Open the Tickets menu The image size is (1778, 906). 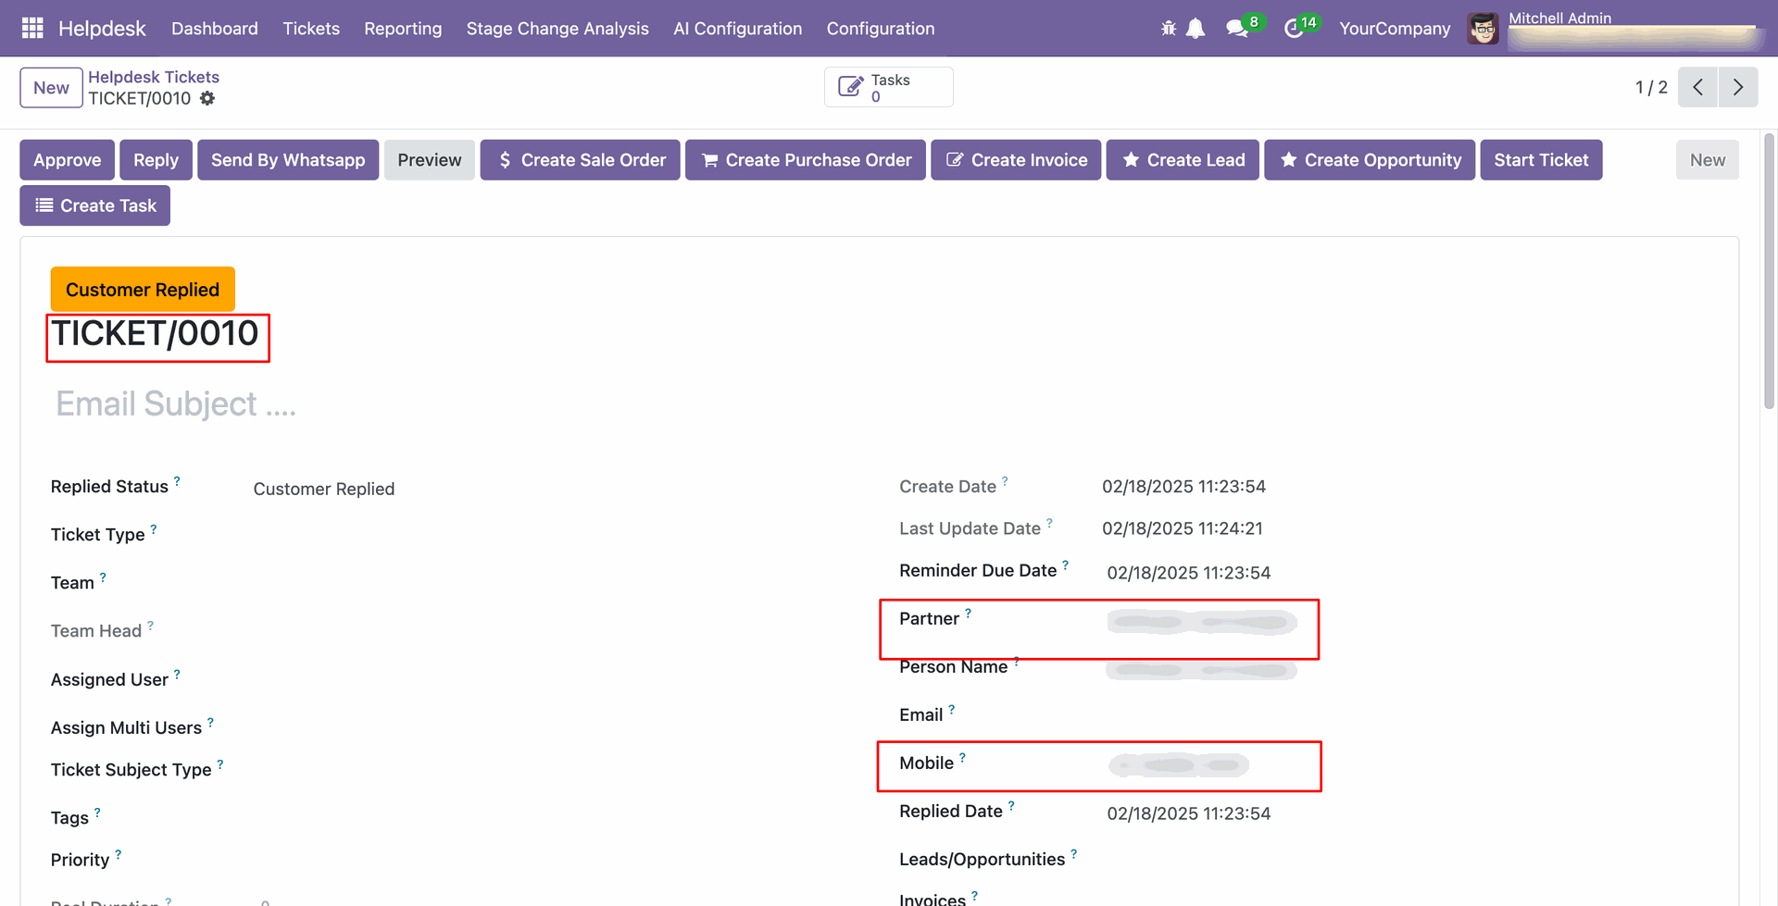tap(311, 29)
